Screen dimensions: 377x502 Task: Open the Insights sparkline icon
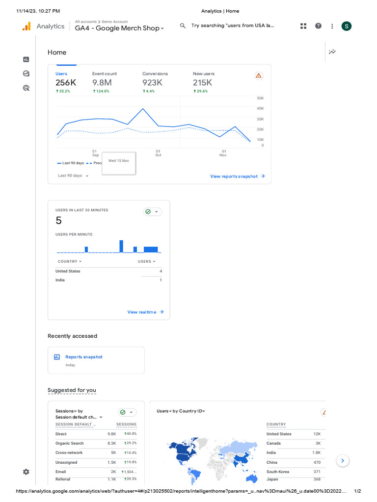[332, 51]
